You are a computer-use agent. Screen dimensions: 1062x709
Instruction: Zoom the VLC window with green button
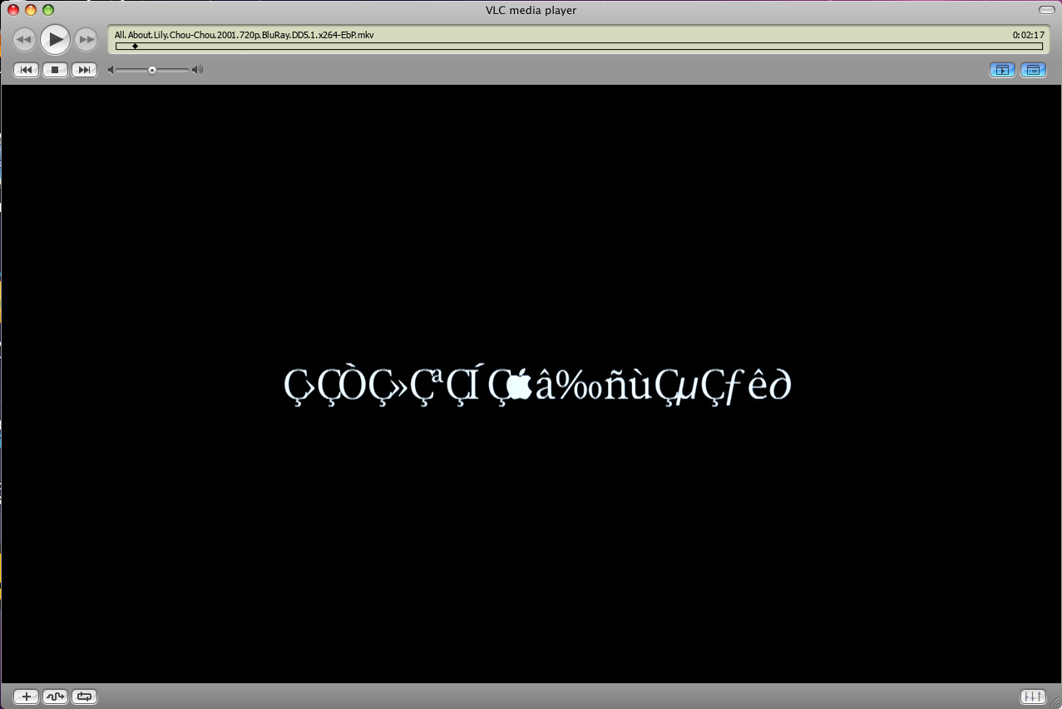48,10
